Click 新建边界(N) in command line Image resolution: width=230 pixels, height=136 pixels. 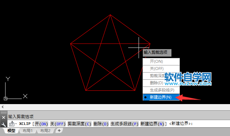152,124
